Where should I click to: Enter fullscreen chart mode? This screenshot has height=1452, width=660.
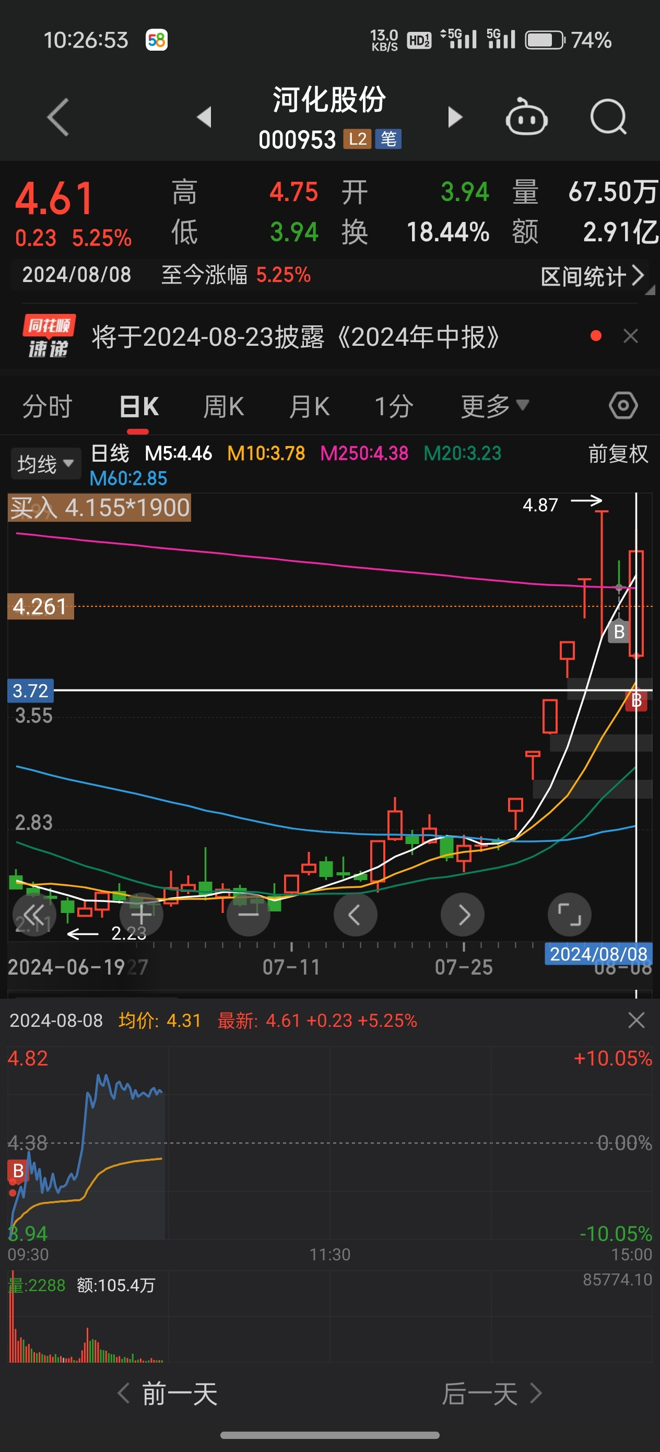(x=569, y=914)
